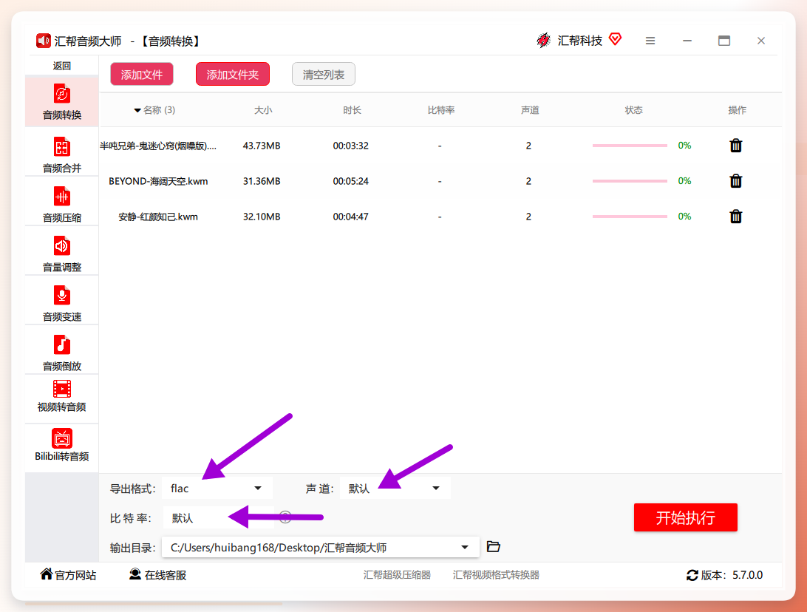Delete the BEYOND-海阔天空.kwm file row
The width and height of the screenshot is (807, 612).
point(736,181)
